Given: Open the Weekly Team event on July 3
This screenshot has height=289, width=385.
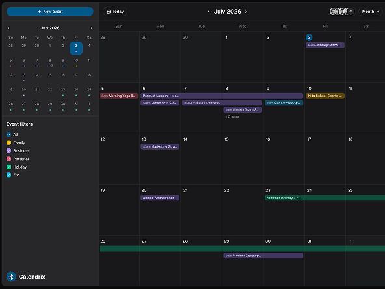Looking at the screenshot, I should point(325,45).
